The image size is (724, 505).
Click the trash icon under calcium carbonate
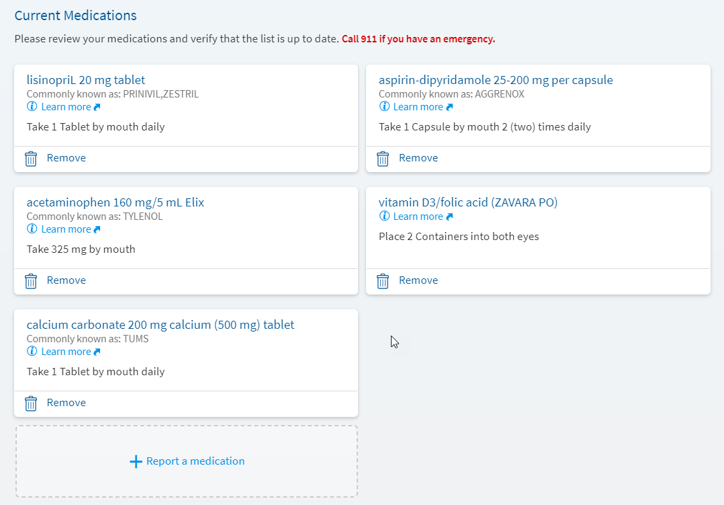[31, 403]
